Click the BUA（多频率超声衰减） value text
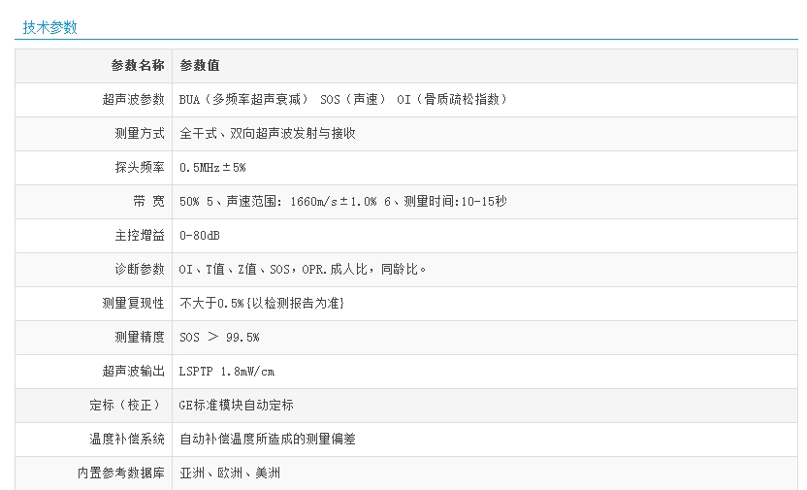Image resolution: width=807 pixels, height=490 pixels. [244, 99]
